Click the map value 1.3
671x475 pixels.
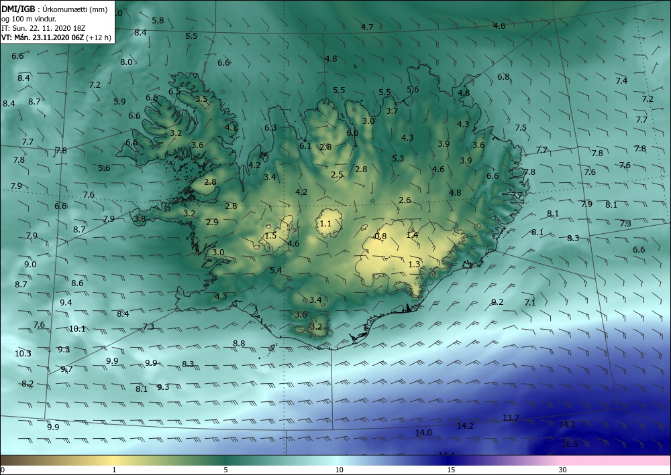point(414,265)
